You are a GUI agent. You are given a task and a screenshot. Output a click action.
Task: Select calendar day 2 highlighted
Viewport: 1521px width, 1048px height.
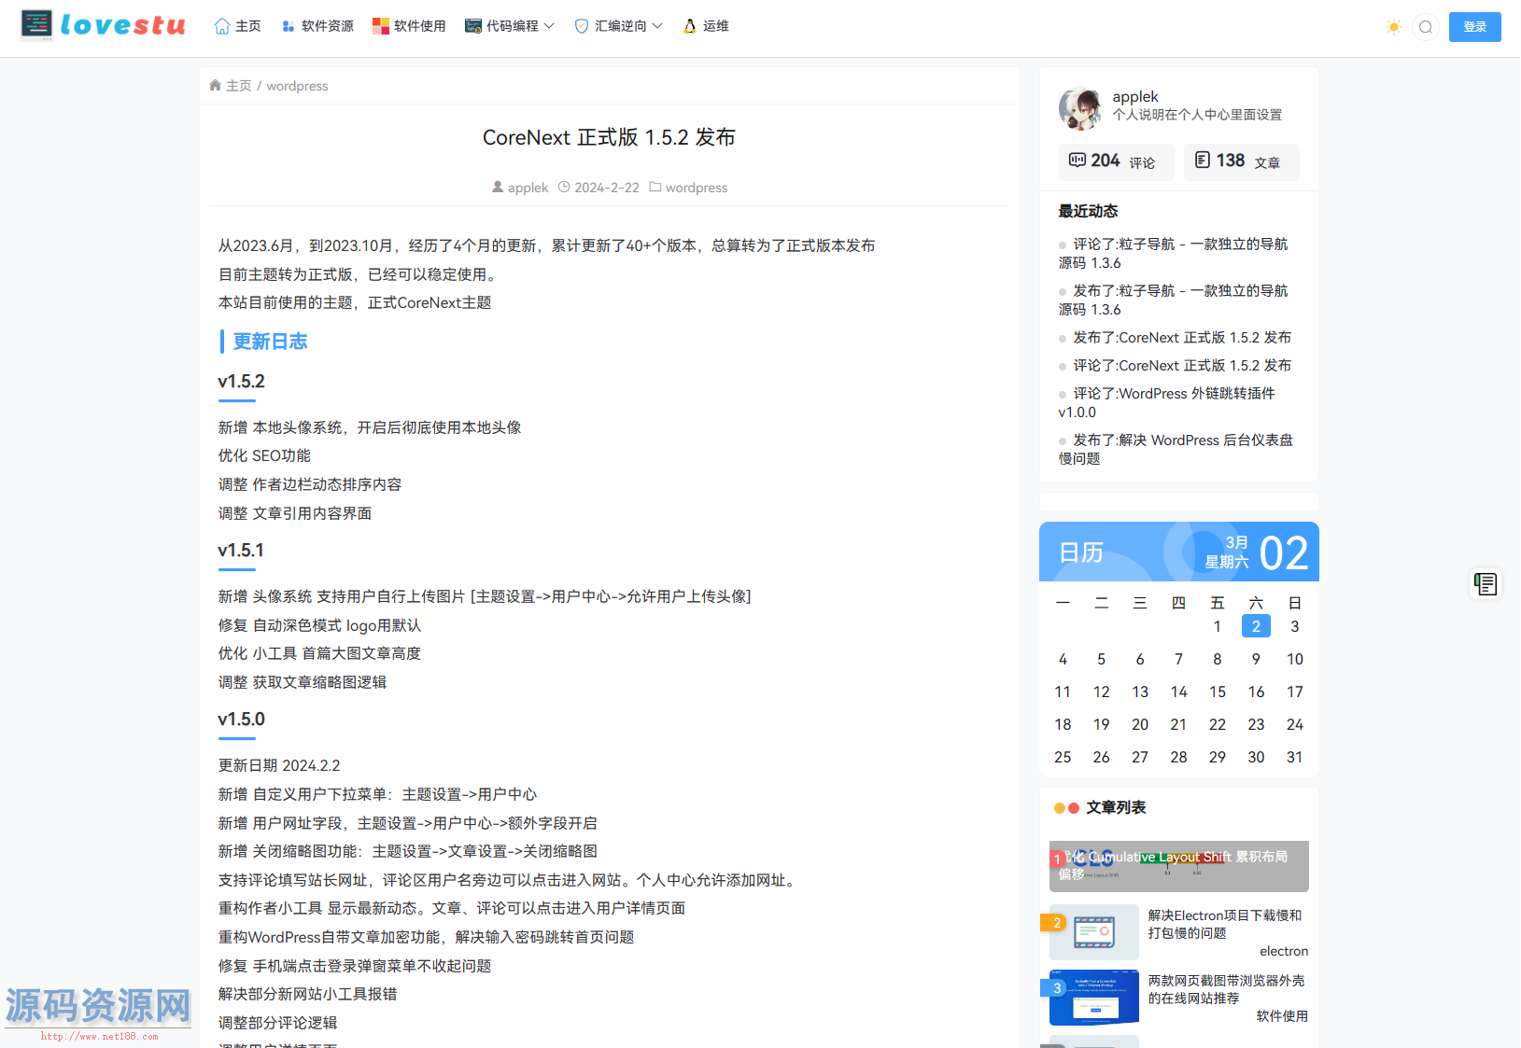1256,626
